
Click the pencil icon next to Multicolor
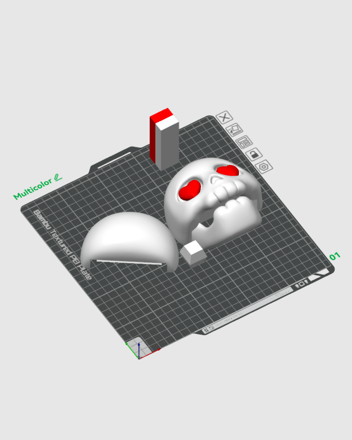tap(58, 178)
